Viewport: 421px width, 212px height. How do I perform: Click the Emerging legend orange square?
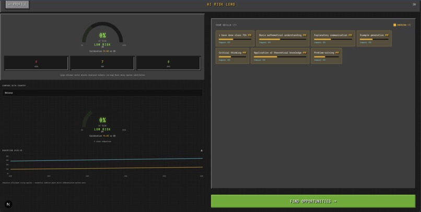point(395,25)
